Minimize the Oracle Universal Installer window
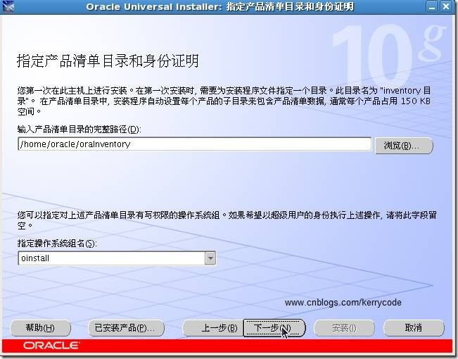 (x=432, y=6)
